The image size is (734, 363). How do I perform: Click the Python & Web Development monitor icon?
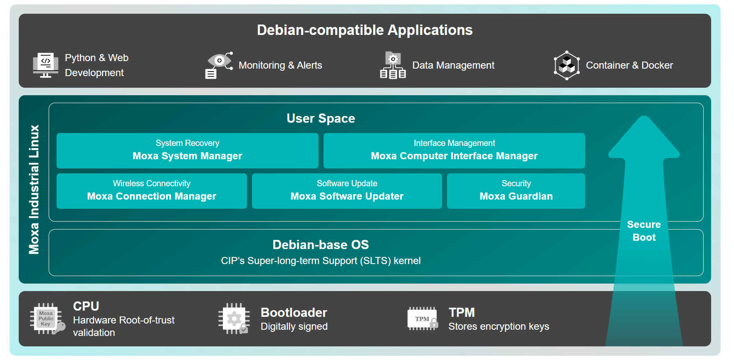pos(46,65)
